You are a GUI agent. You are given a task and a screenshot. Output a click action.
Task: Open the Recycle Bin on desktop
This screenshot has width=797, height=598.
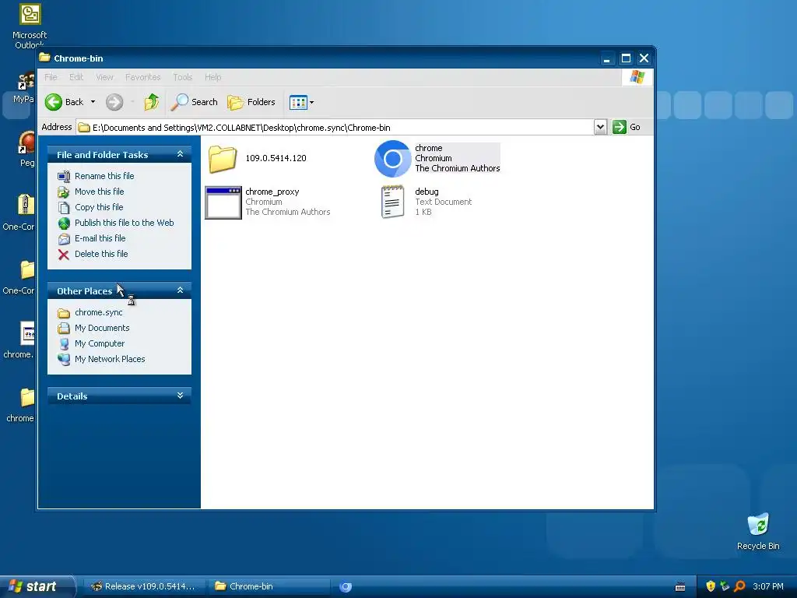click(x=758, y=532)
